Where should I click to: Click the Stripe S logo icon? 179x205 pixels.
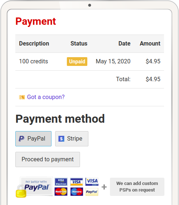pos(61,139)
